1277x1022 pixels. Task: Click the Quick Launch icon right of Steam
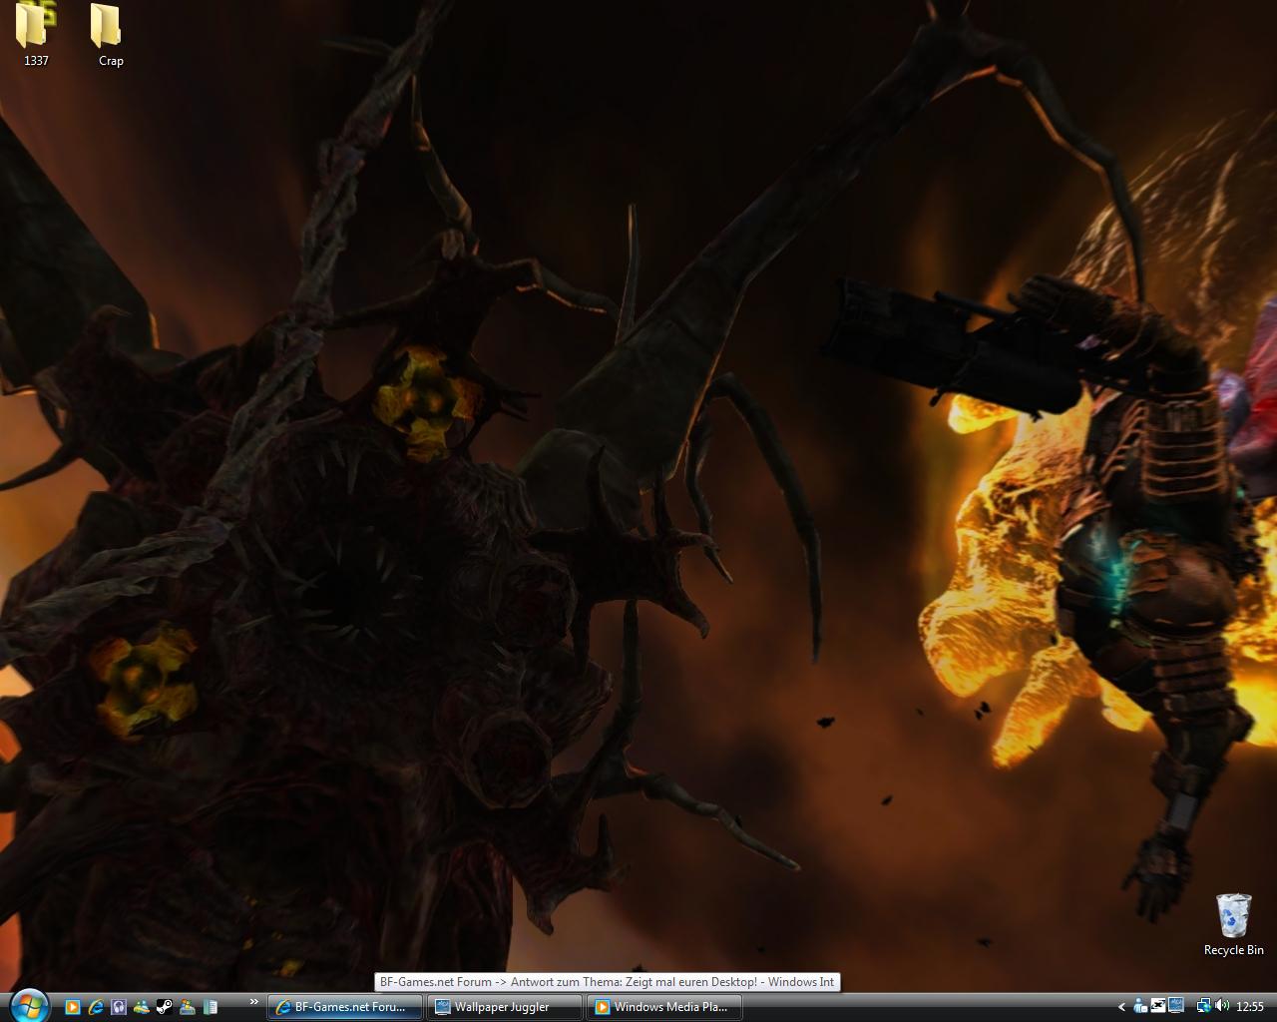188,1007
